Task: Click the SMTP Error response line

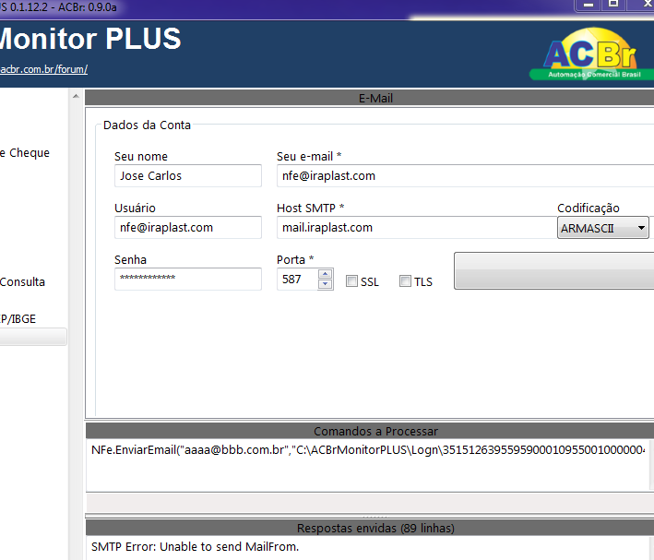Action: 196,547
